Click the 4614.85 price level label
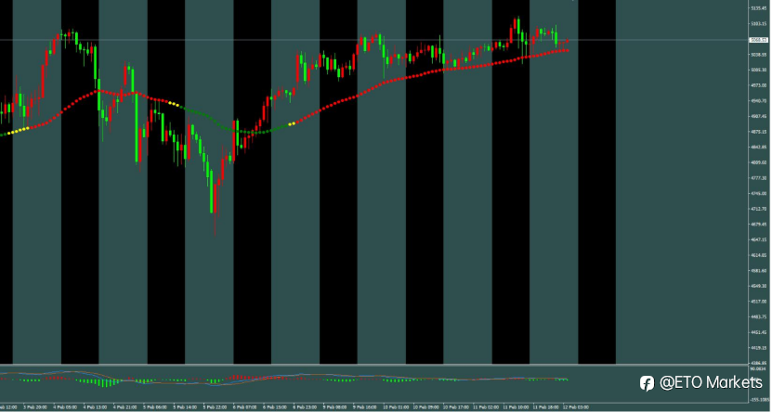This screenshot has width=772, height=412. tap(759, 255)
